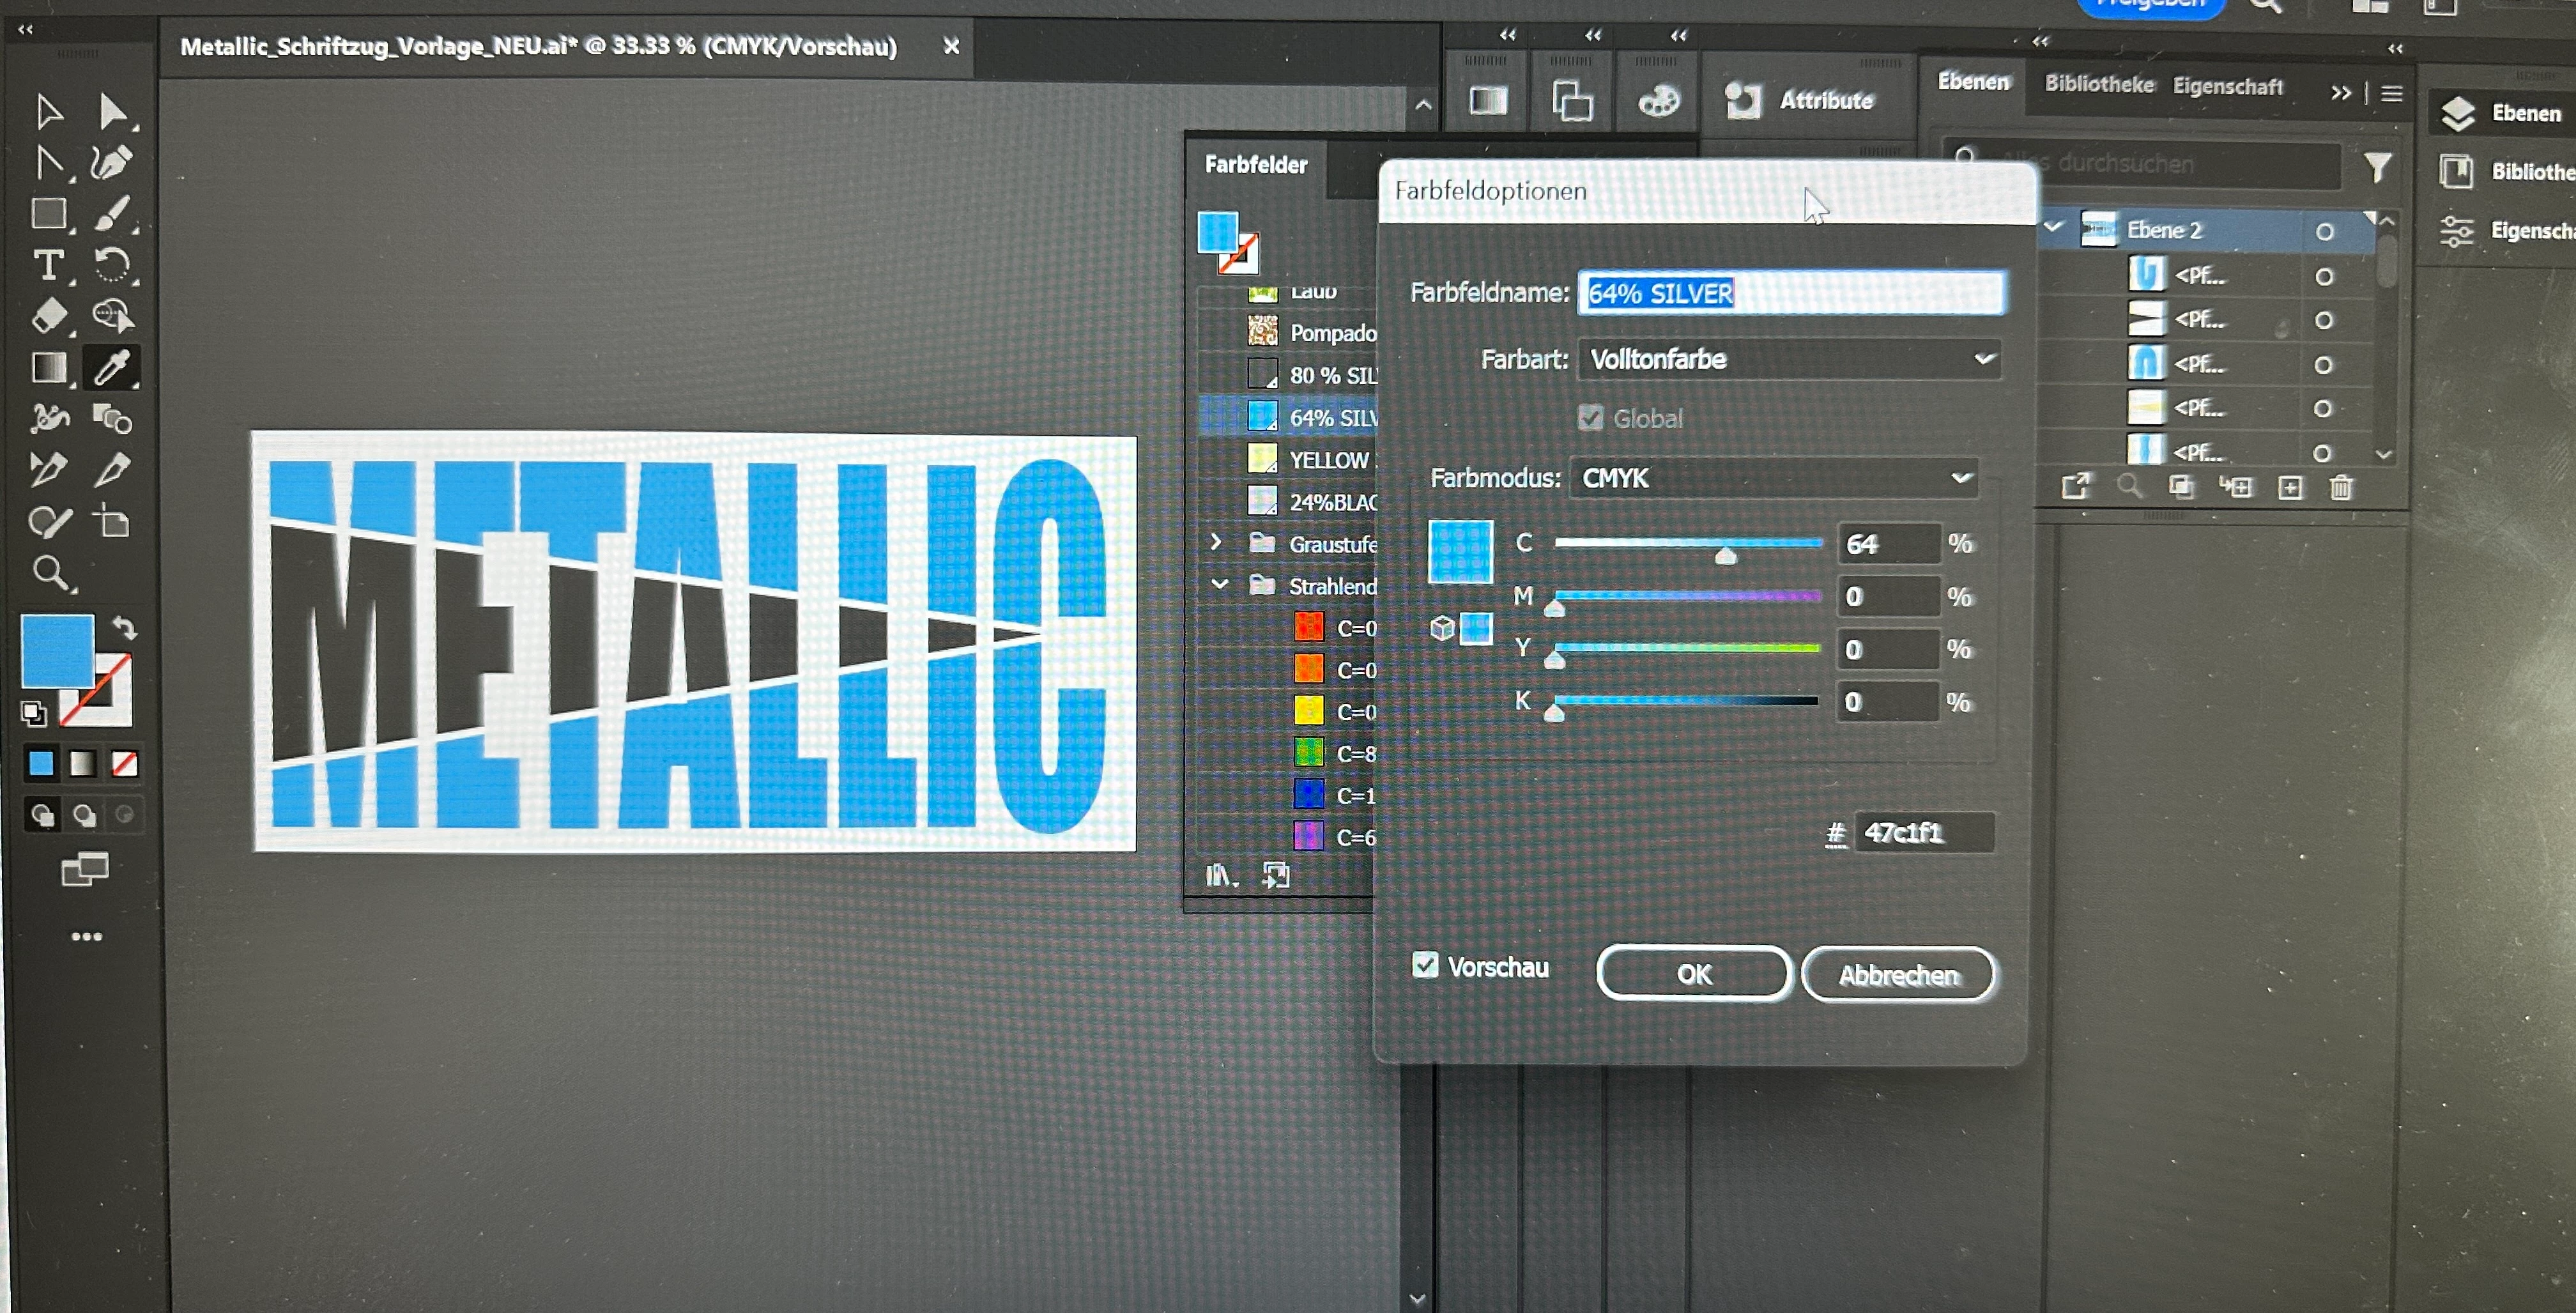Toggle the Vorschau preview checkbox
This screenshot has height=1313, width=2576.
(1425, 965)
